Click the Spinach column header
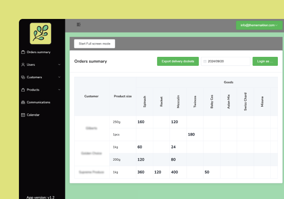284x199 pixels. 144,102
